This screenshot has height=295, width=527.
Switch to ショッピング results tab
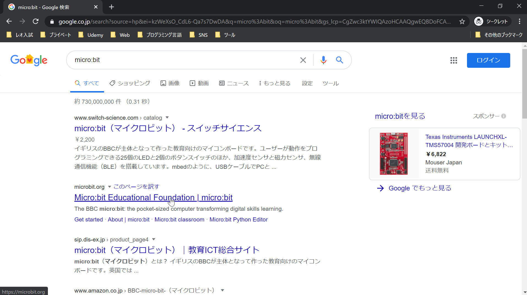(x=130, y=83)
